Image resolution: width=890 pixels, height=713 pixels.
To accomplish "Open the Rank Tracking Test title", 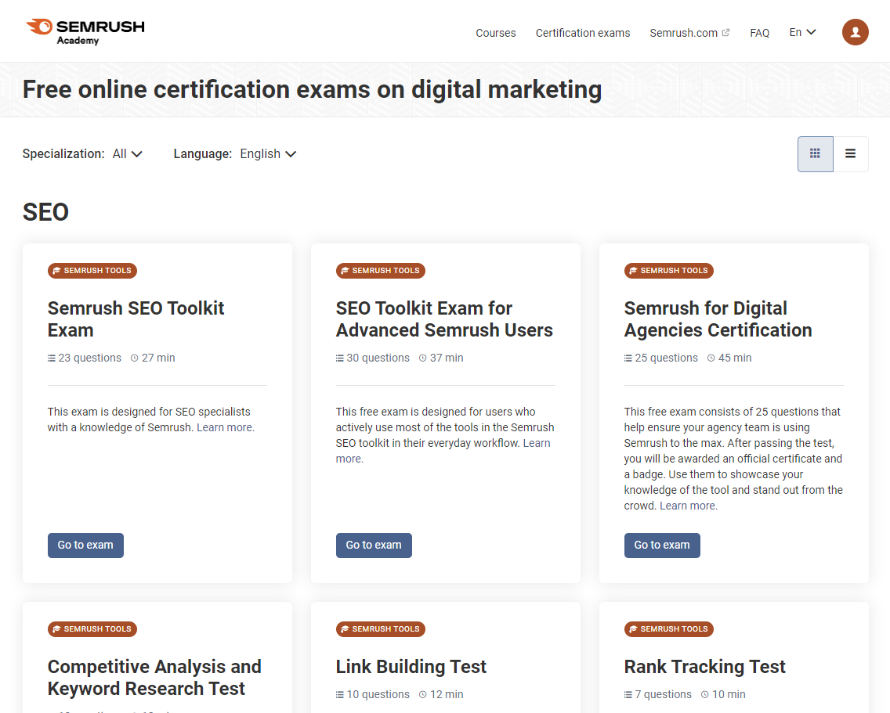I will (x=704, y=667).
